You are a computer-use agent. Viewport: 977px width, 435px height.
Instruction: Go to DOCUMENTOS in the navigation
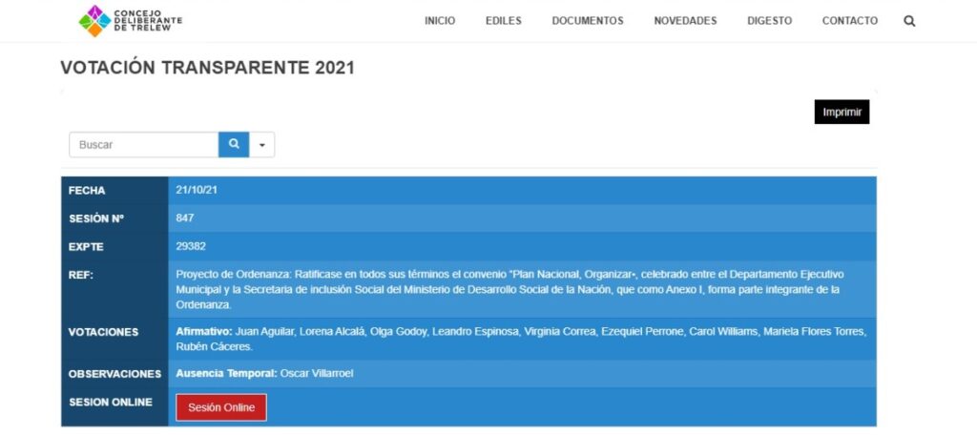coord(588,21)
